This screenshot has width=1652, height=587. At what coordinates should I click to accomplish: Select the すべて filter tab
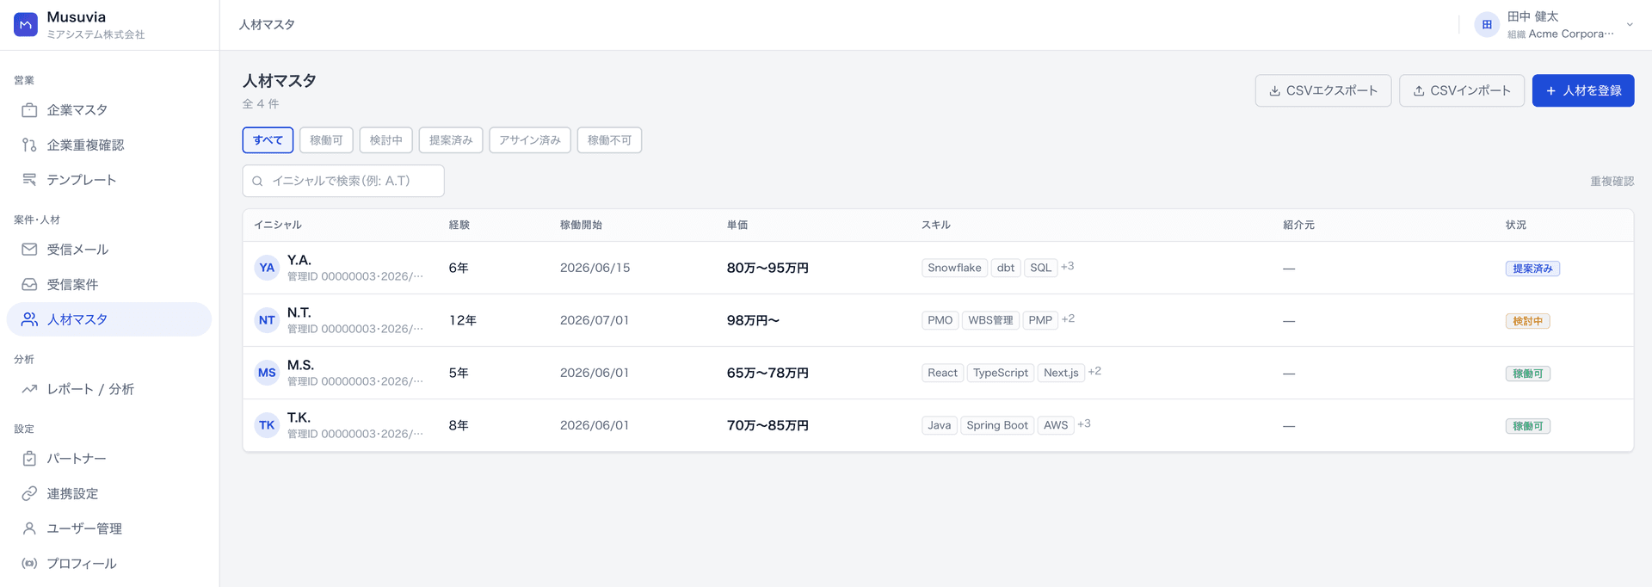tap(268, 140)
